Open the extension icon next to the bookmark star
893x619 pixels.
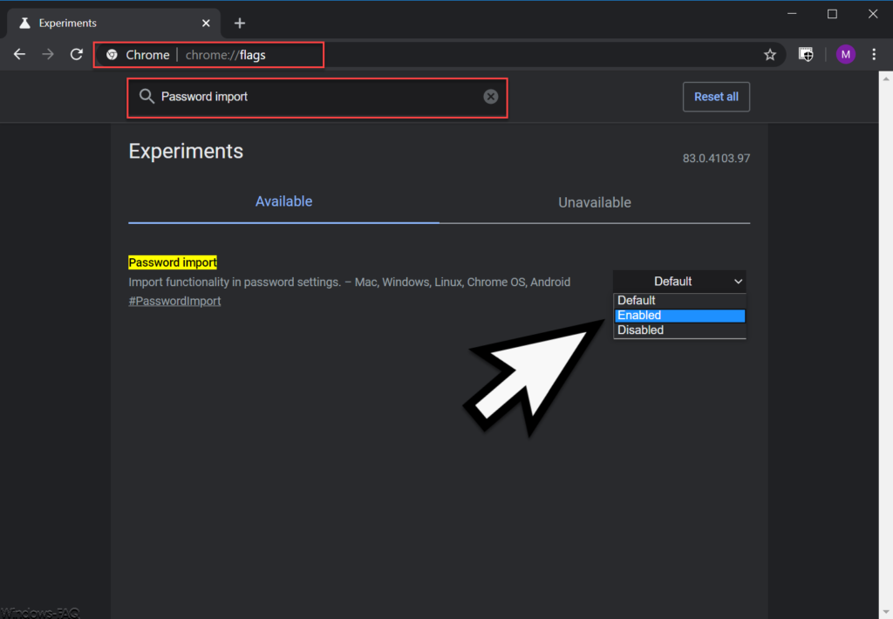click(806, 55)
